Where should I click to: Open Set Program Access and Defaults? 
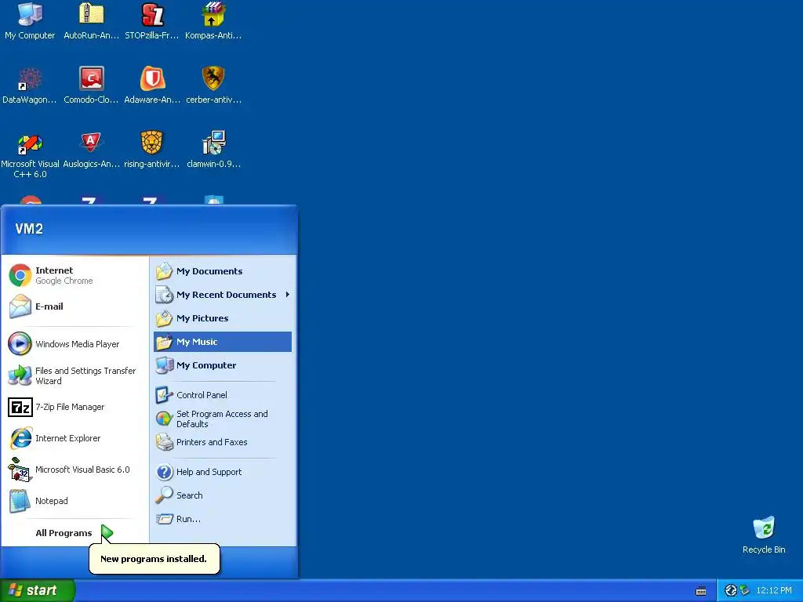coord(222,419)
